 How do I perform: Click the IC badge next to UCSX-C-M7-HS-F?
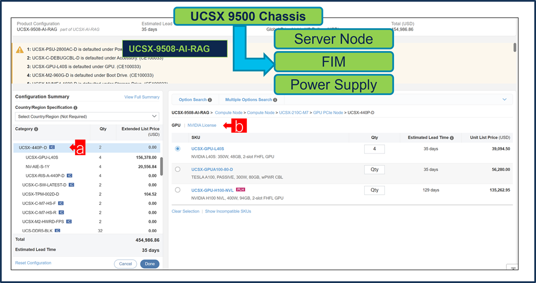61,203
